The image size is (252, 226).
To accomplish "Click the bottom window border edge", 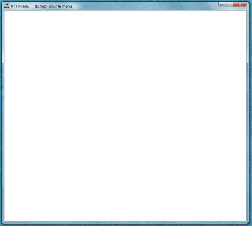I will click(x=125, y=222).
